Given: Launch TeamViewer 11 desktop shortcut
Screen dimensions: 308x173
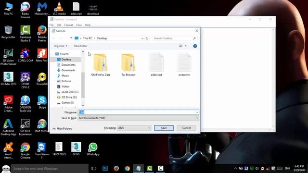Looking at the screenshot, I should pyautogui.click(x=42, y=150).
